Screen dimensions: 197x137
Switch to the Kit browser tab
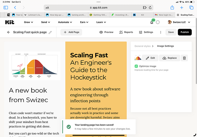point(142,15)
